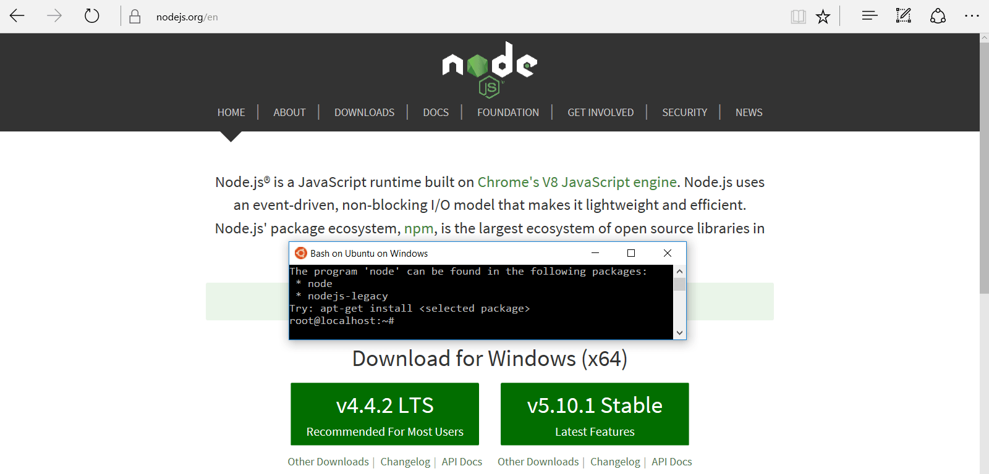989x474 pixels.
Task: Go to the DOWNLOADS page
Action: click(x=364, y=112)
